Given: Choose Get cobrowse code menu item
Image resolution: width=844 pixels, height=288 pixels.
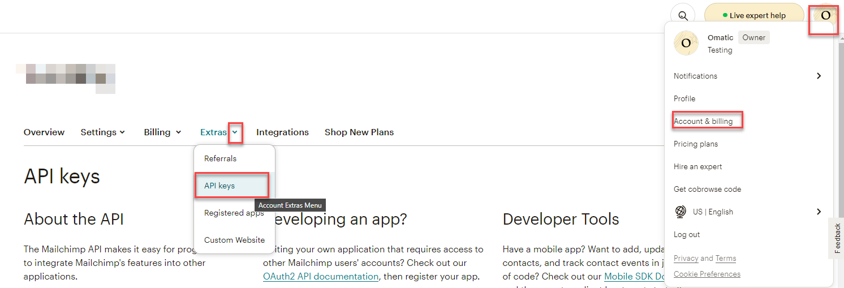Looking at the screenshot, I should pos(707,189).
